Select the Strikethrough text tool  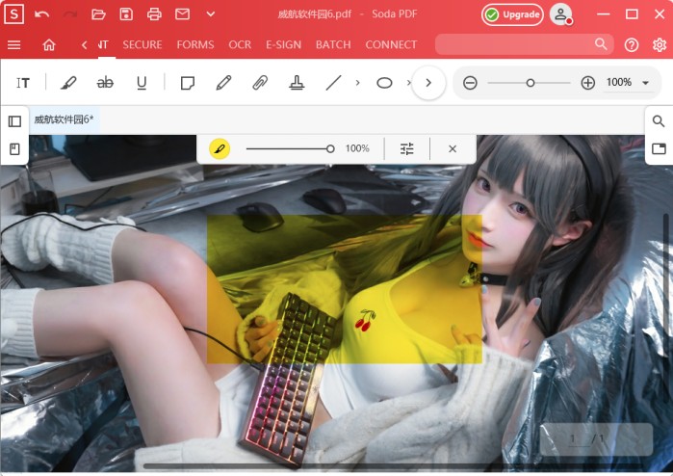[105, 83]
